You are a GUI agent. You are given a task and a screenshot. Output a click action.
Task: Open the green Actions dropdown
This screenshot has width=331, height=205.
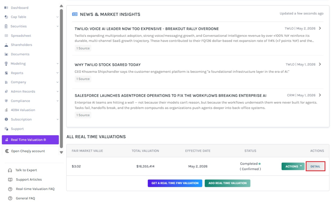coord(293,166)
